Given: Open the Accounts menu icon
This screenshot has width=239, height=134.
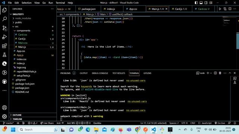Looking at the screenshot, I should point(4,108).
